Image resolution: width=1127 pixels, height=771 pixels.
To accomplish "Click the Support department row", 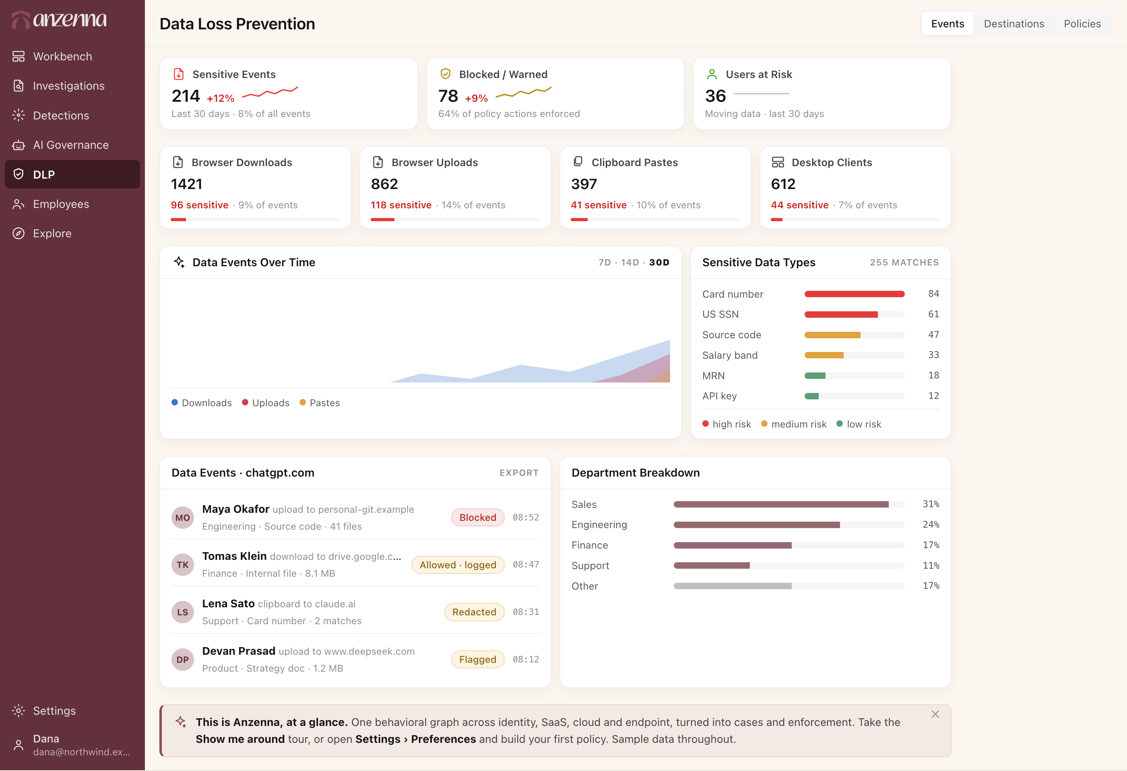I will [x=755, y=565].
